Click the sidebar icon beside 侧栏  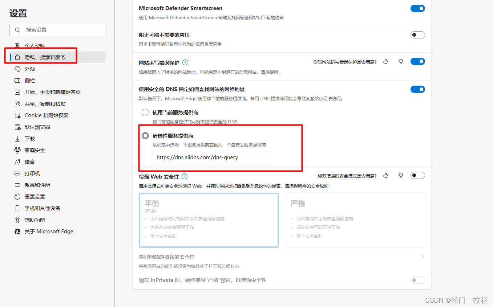17,81
